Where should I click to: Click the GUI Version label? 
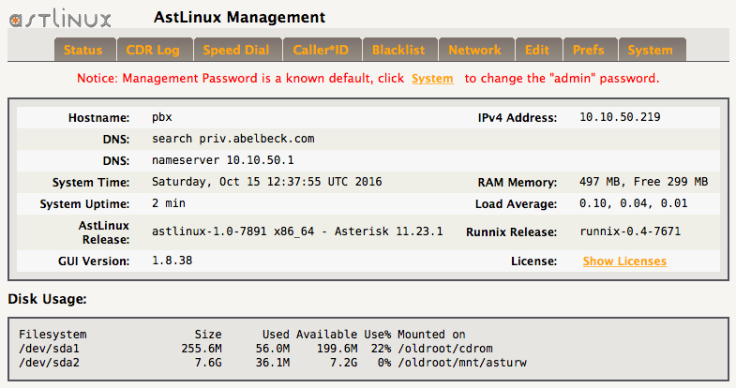[94, 261]
